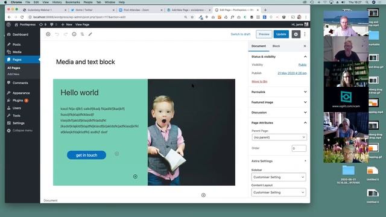Open Settings in WordPress sidebar

point(22,123)
